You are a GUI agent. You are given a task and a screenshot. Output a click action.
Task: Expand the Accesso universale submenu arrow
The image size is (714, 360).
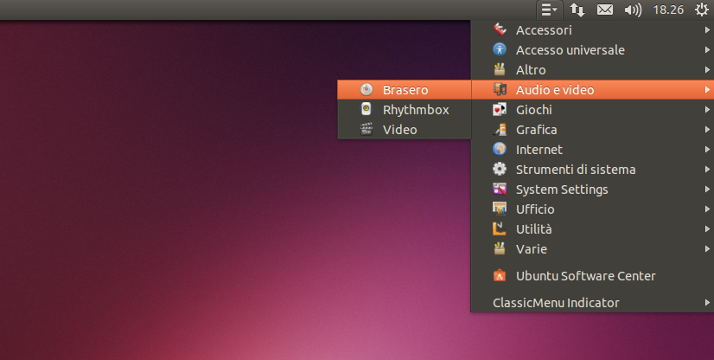[707, 49]
